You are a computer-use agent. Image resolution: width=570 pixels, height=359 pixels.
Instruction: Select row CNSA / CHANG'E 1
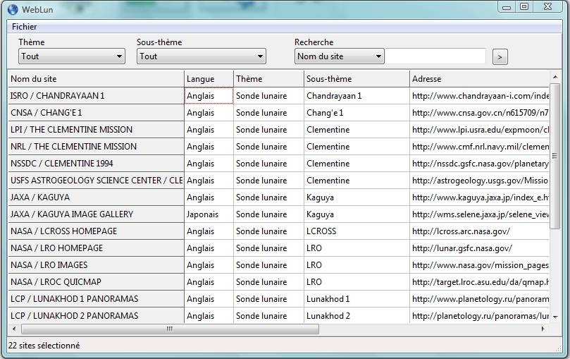96,113
